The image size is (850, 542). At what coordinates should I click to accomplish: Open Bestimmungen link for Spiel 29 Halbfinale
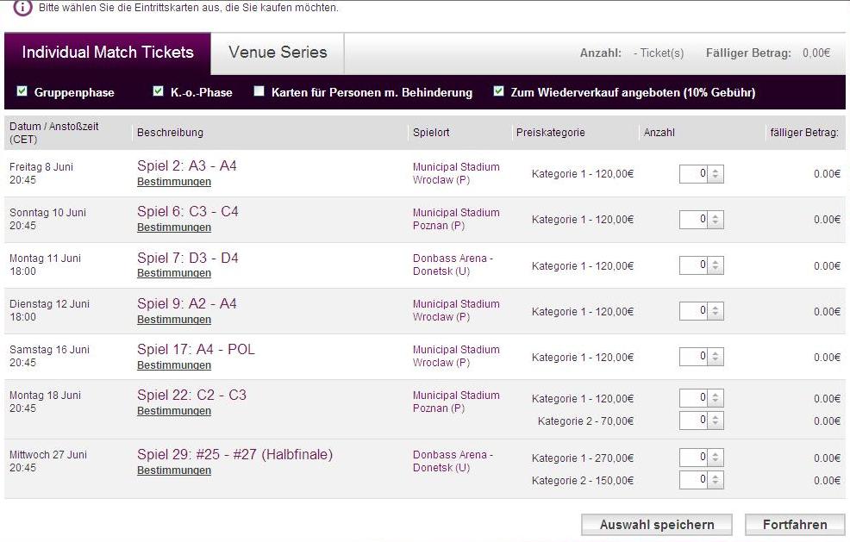[x=174, y=470]
